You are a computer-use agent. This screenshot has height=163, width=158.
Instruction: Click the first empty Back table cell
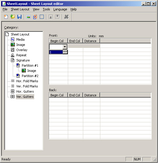coord(58,100)
